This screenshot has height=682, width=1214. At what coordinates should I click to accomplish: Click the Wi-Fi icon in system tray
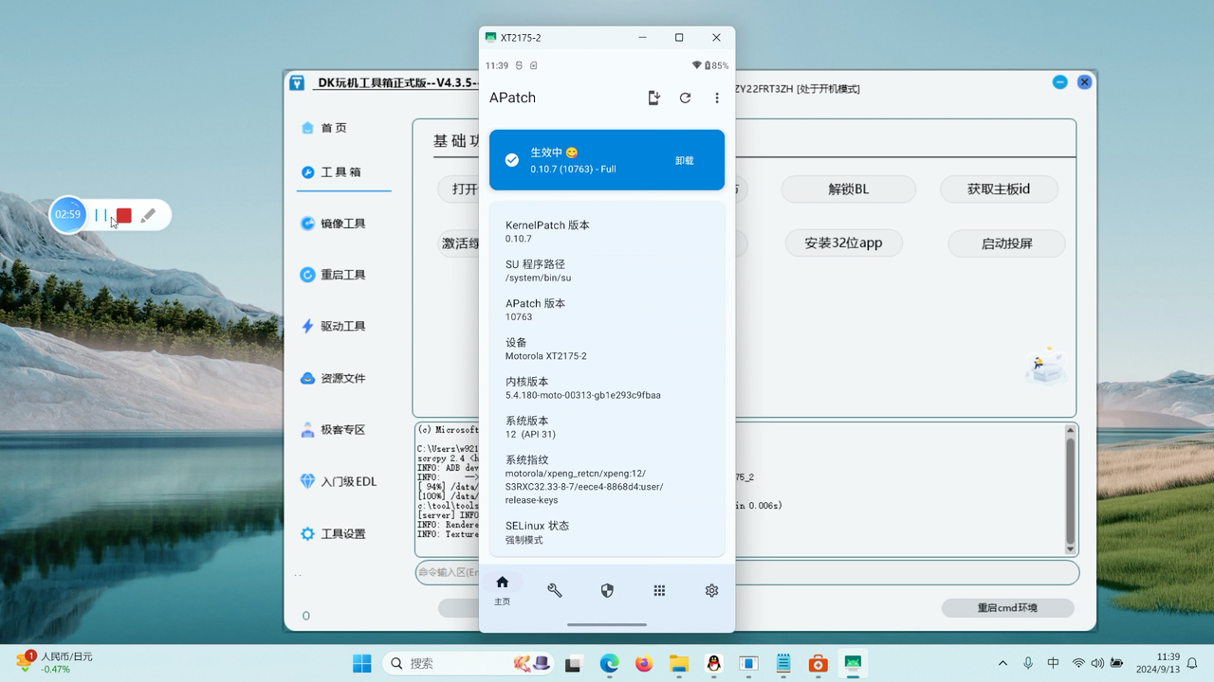click(1078, 663)
